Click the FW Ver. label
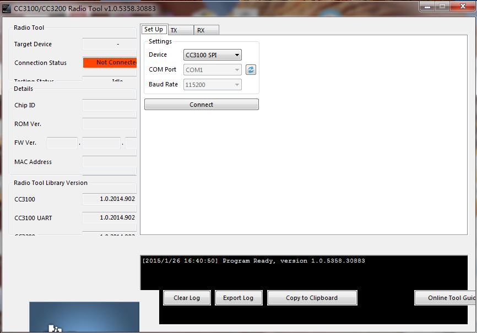This screenshot has height=333, width=477. tap(25, 143)
